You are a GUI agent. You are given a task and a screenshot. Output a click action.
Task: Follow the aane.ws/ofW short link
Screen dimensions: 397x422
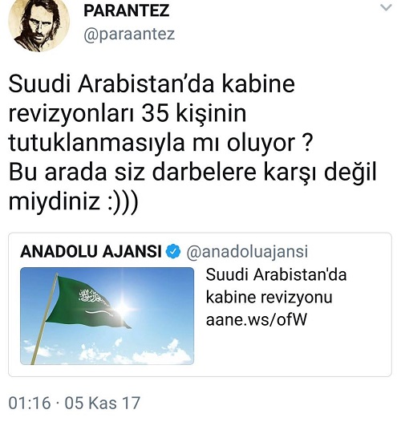tap(256, 319)
